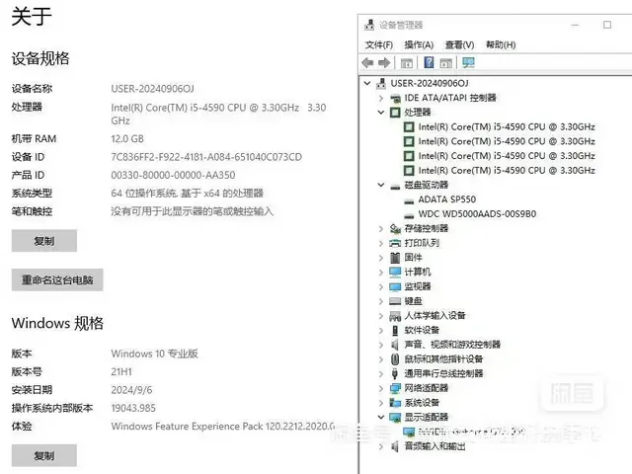Click the Help question-mark toolbar icon
The image size is (632, 474).
(429, 62)
